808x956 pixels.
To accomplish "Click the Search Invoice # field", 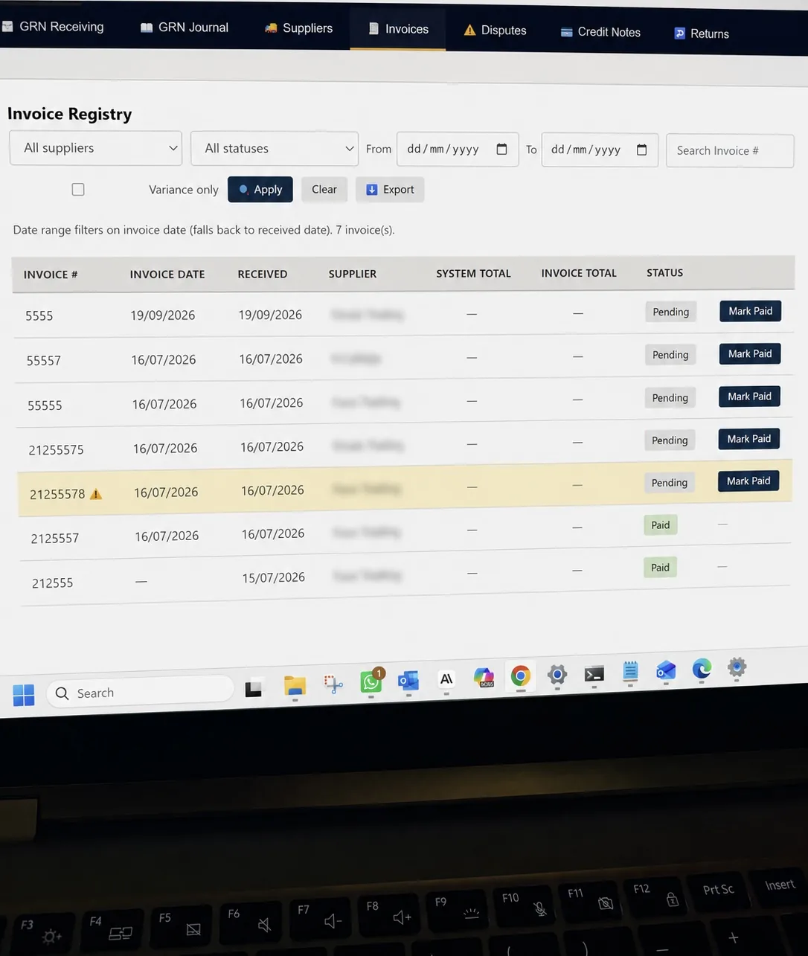I will 730,150.
